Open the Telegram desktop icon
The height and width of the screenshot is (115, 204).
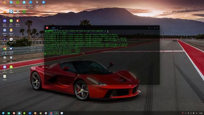[43, 2]
